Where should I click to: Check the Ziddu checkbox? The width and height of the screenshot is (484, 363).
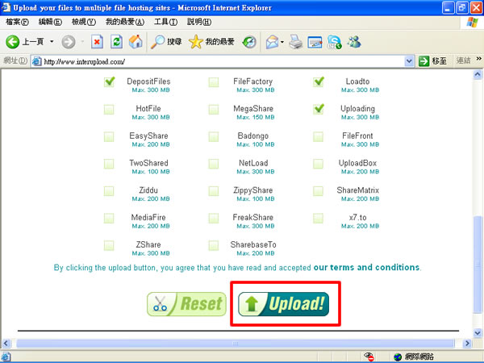(109, 190)
